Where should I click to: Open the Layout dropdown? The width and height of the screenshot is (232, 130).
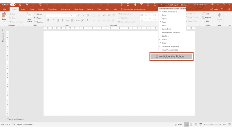tap(39, 14)
